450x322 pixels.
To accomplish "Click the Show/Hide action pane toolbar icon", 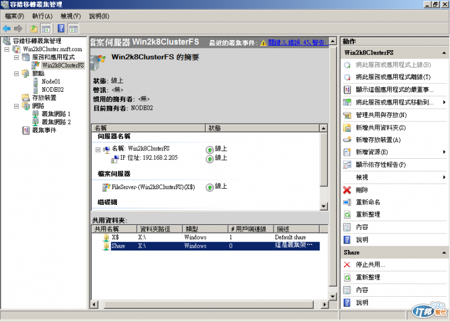I will pos(73,29).
